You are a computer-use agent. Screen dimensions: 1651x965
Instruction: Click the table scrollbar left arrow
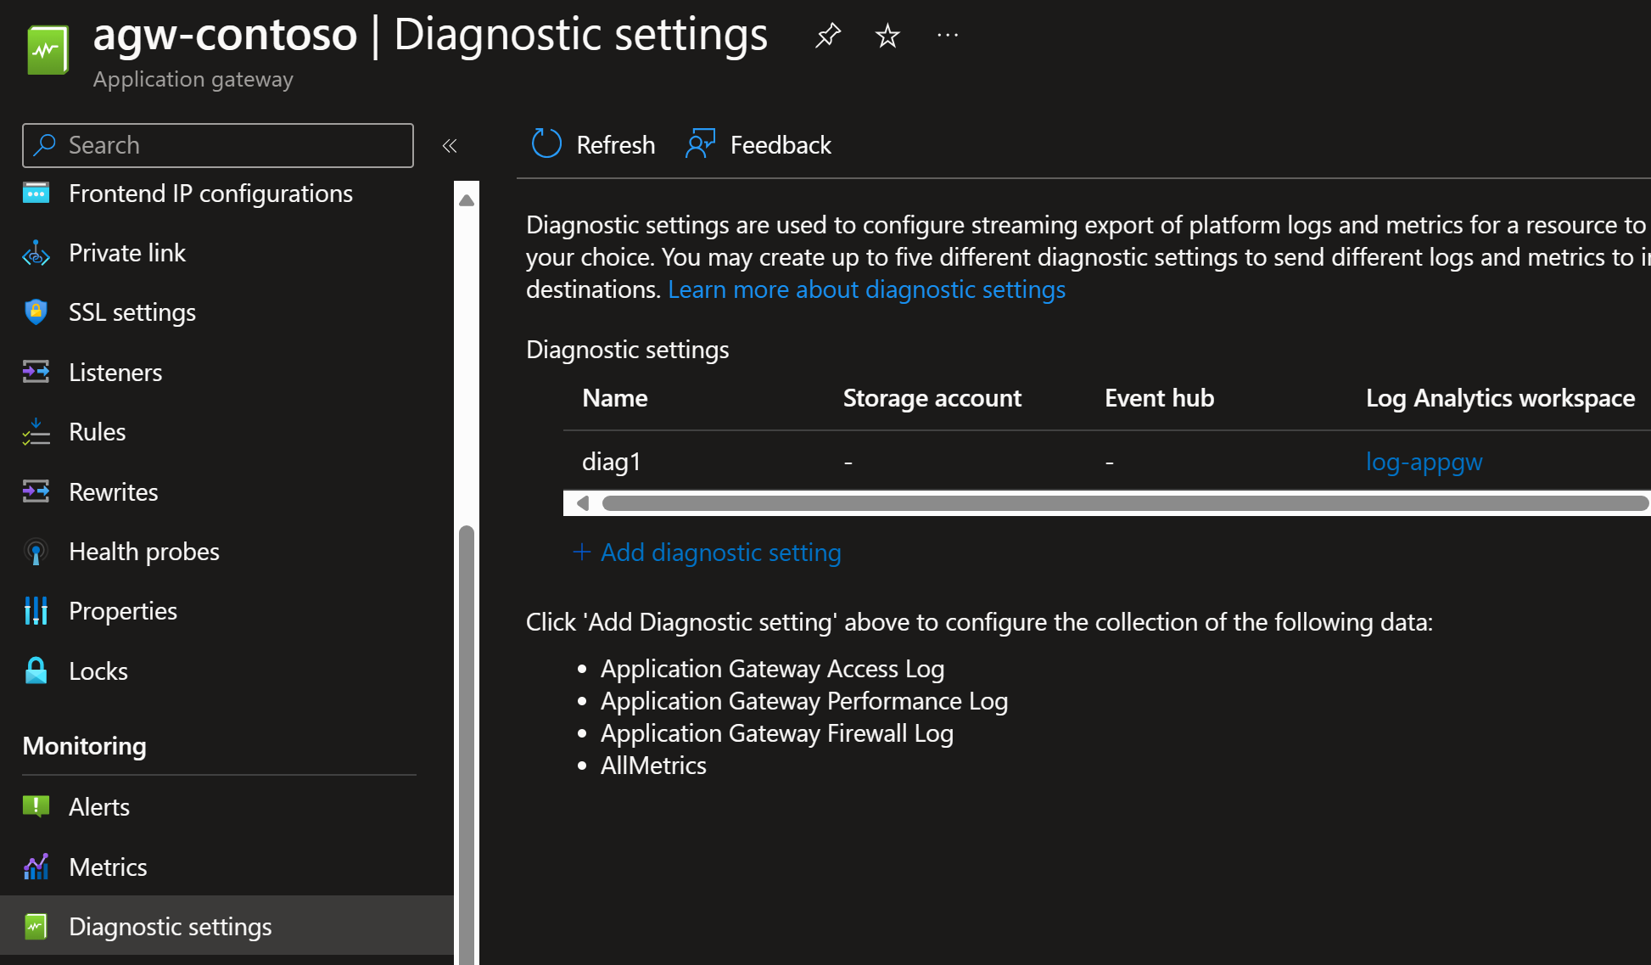pos(582,503)
